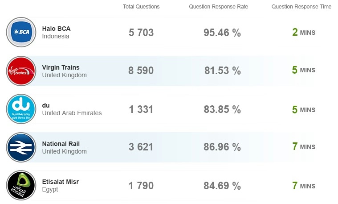
Task: Open the National Rail name link
Action: (61, 144)
